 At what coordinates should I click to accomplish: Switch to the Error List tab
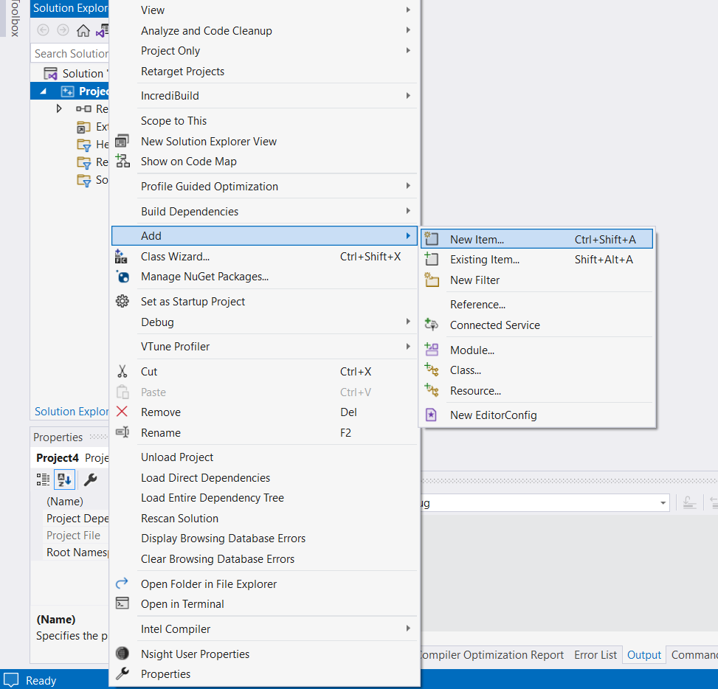tap(596, 654)
